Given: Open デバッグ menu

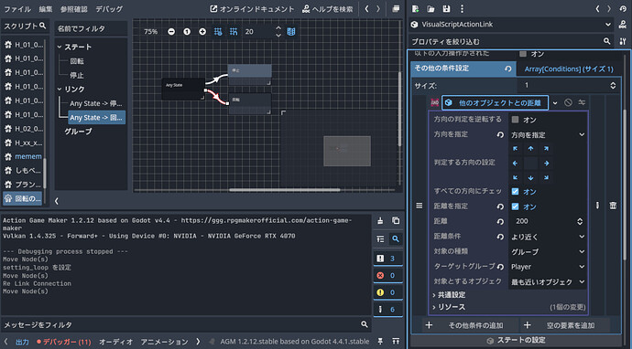Looking at the screenshot, I should [109, 9].
